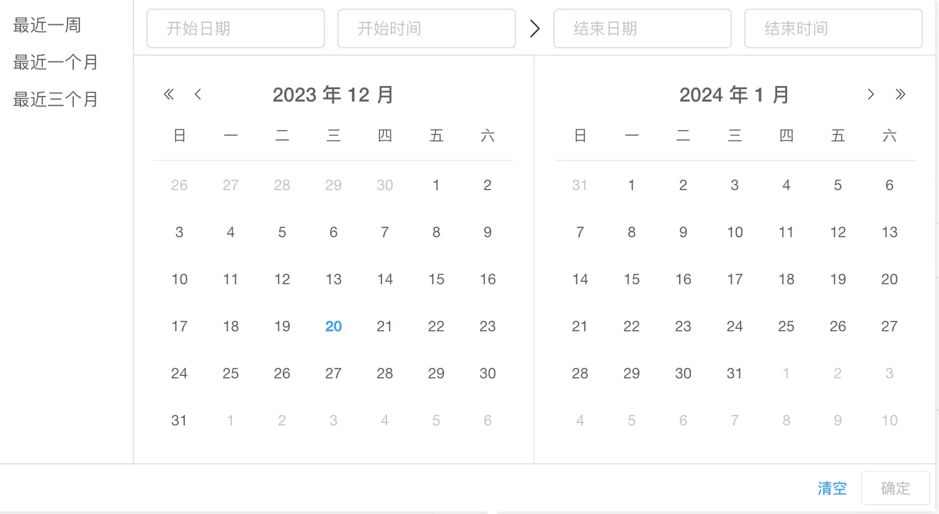939x514 pixels.
Task: Click the 开始时间 input field
Action: coord(426,28)
